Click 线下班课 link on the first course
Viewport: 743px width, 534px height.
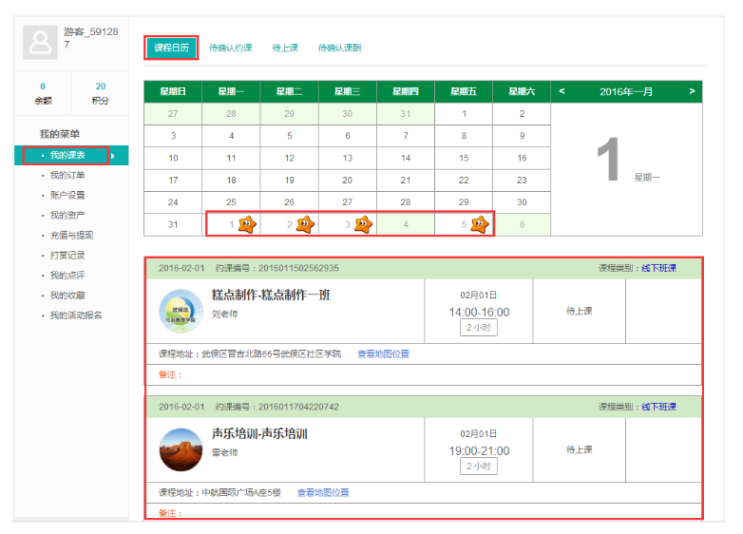[658, 269]
